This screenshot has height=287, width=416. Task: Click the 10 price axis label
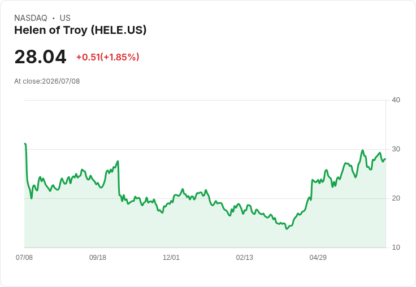pyautogui.click(x=396, y=247)
